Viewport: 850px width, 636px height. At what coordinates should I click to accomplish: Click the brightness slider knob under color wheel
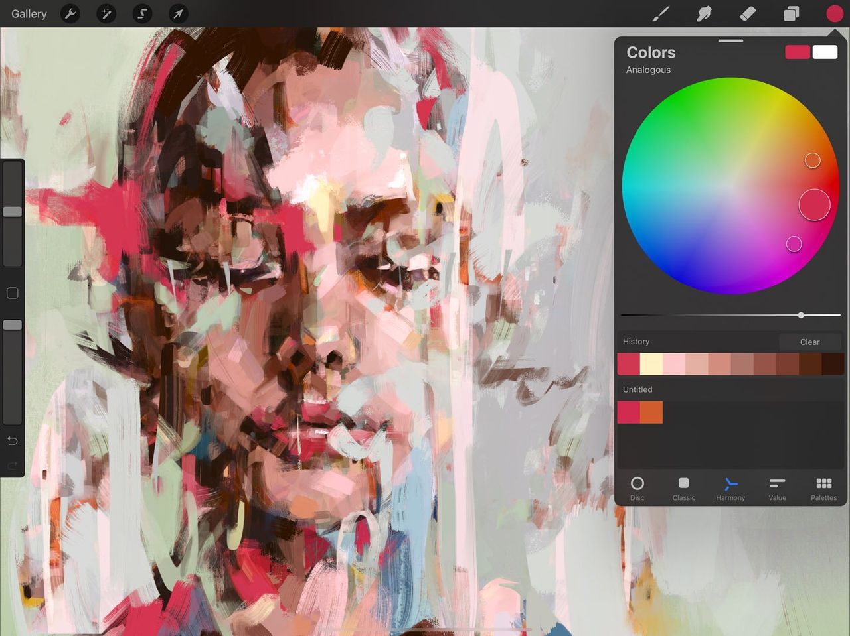click(801, 315)
